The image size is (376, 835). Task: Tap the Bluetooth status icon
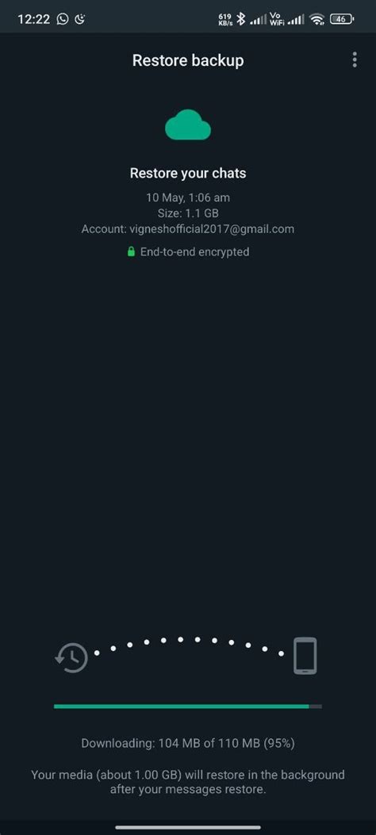point(240,19)
